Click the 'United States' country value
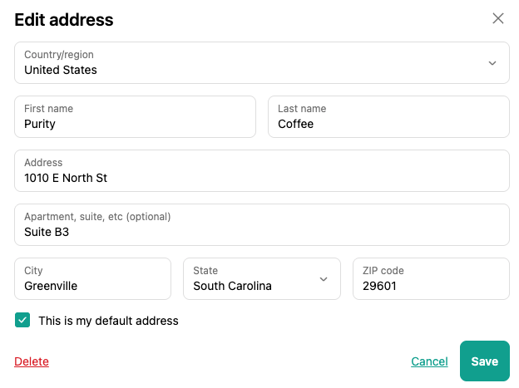 [61, 70]
